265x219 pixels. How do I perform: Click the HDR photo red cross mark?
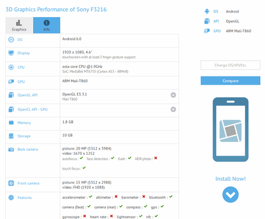point(155,158)
